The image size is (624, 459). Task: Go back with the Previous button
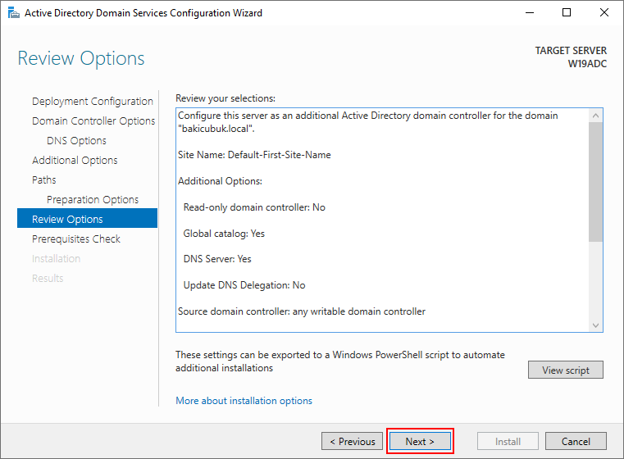353,441
